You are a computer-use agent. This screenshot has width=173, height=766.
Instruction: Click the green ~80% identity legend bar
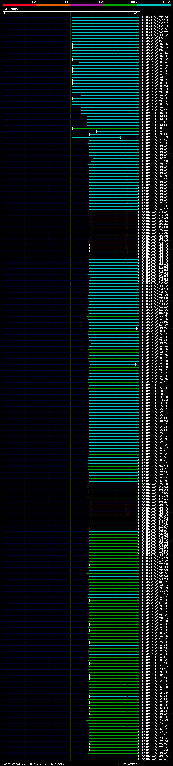(120, 5)
